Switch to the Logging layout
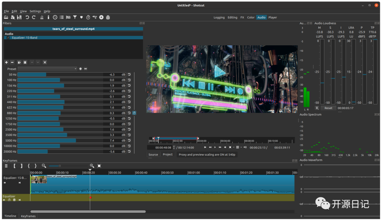Screen dimensions: 382x221 (219, 18)
